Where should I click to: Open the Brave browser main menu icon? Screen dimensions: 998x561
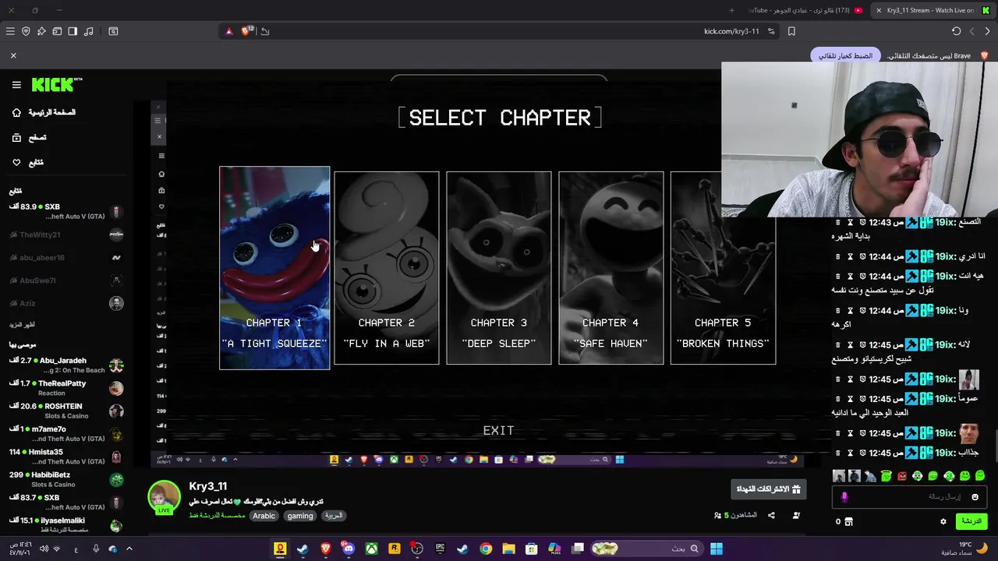10,31
